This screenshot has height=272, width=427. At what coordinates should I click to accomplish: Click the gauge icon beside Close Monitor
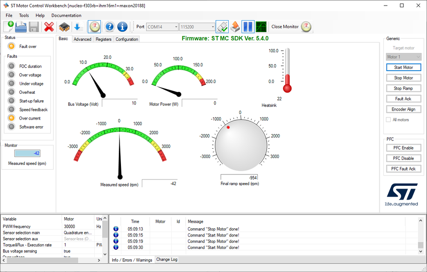(x=306, y=27)
